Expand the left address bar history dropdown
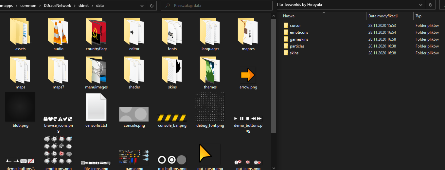The width and height of the screenshot is (445, 170). pos(142,6)
